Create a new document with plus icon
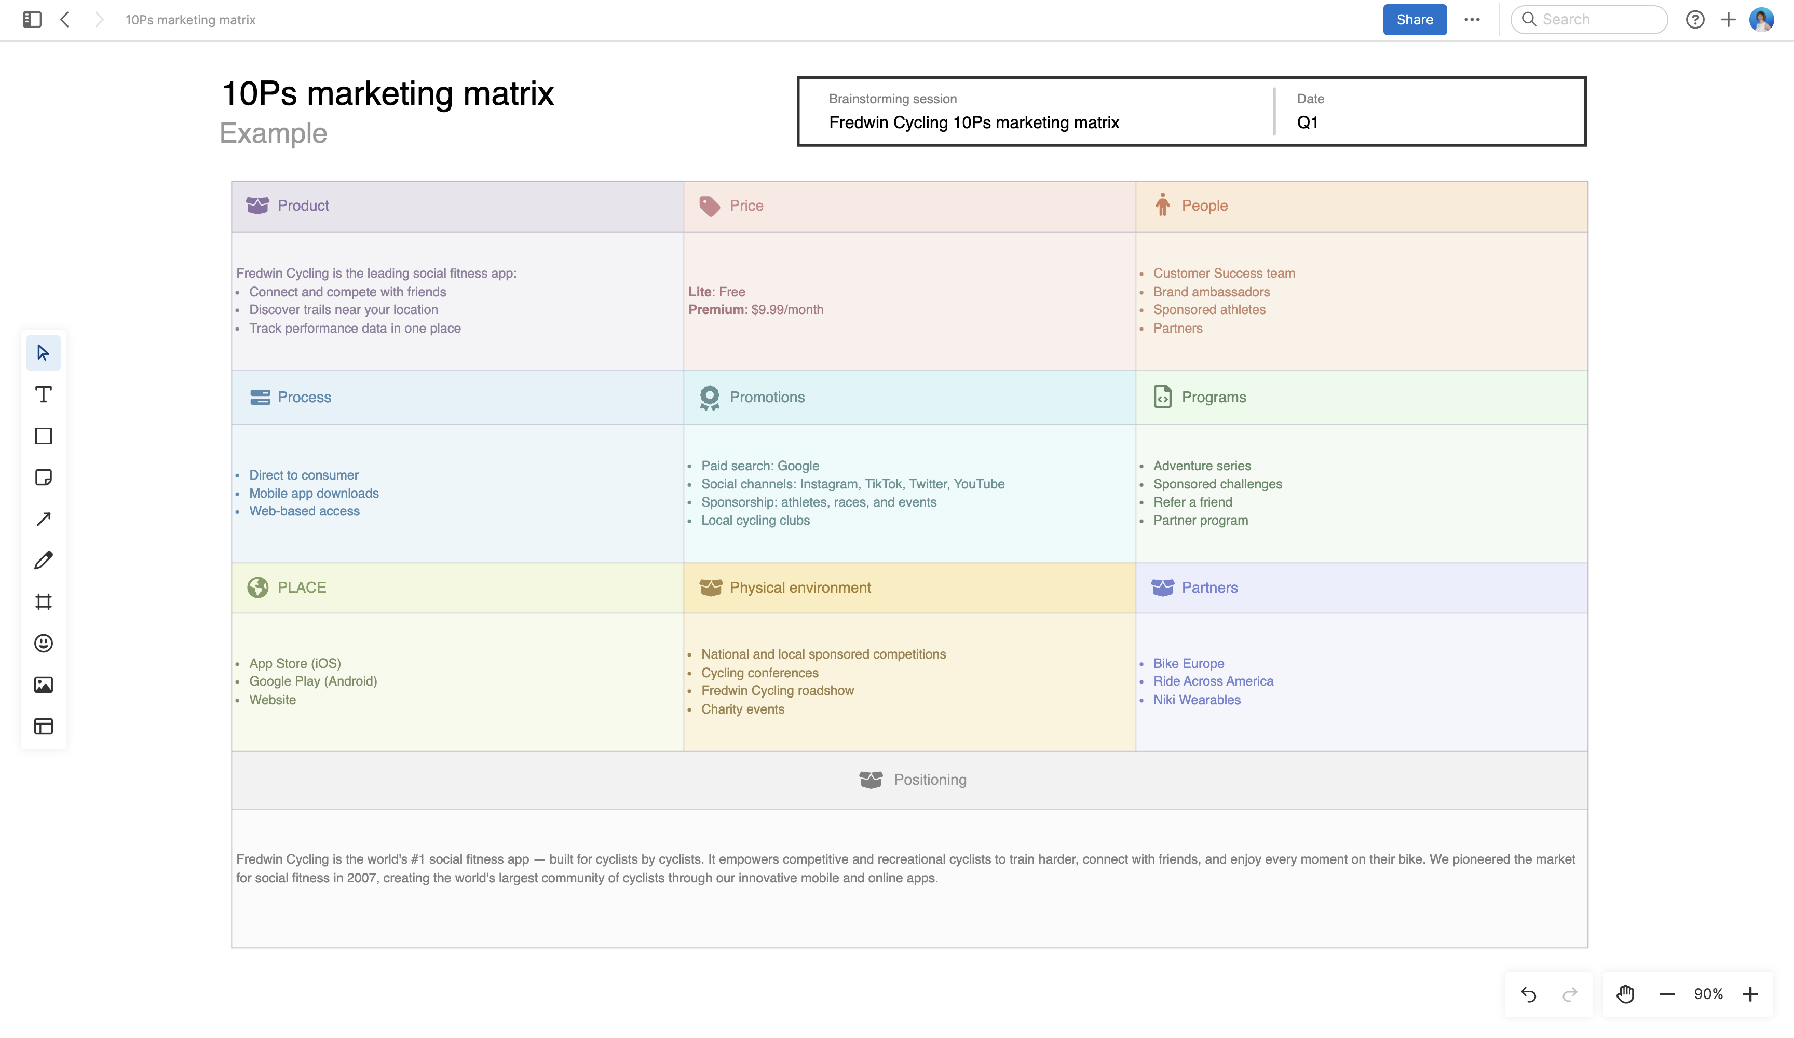The image size is (1794, 1038). click(x=1729, y=19)
